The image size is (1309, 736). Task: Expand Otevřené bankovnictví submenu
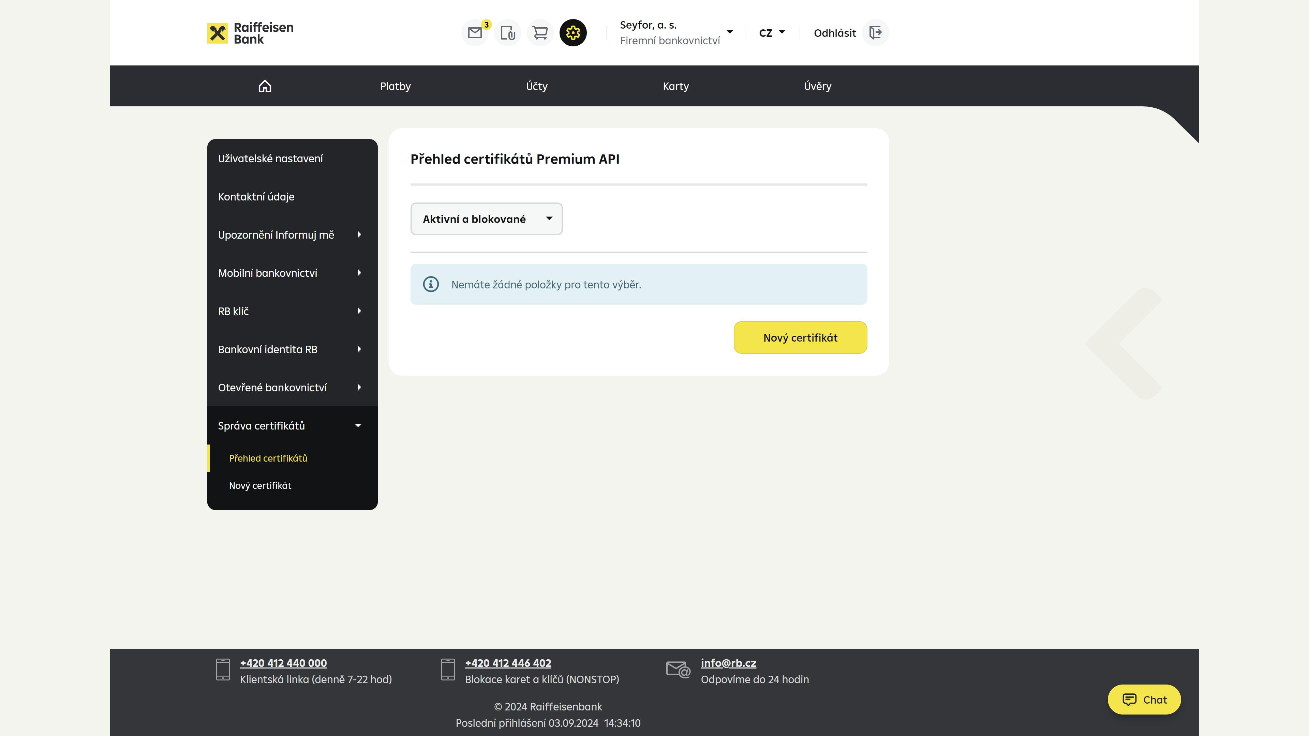coord(292,387)
